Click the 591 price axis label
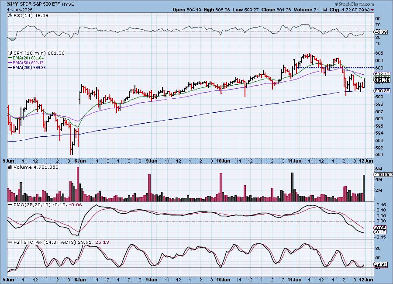This screenshot has height=284, width=393. point(379,155)
